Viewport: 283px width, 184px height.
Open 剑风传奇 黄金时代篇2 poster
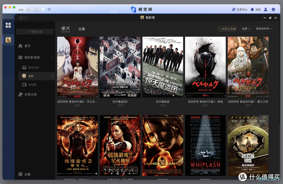click(x=77, y=67)
